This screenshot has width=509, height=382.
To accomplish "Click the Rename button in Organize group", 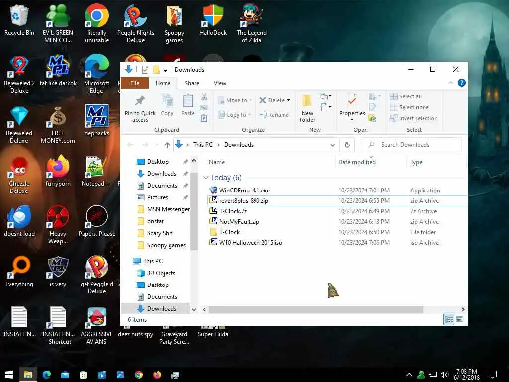I will pos(274,115).
